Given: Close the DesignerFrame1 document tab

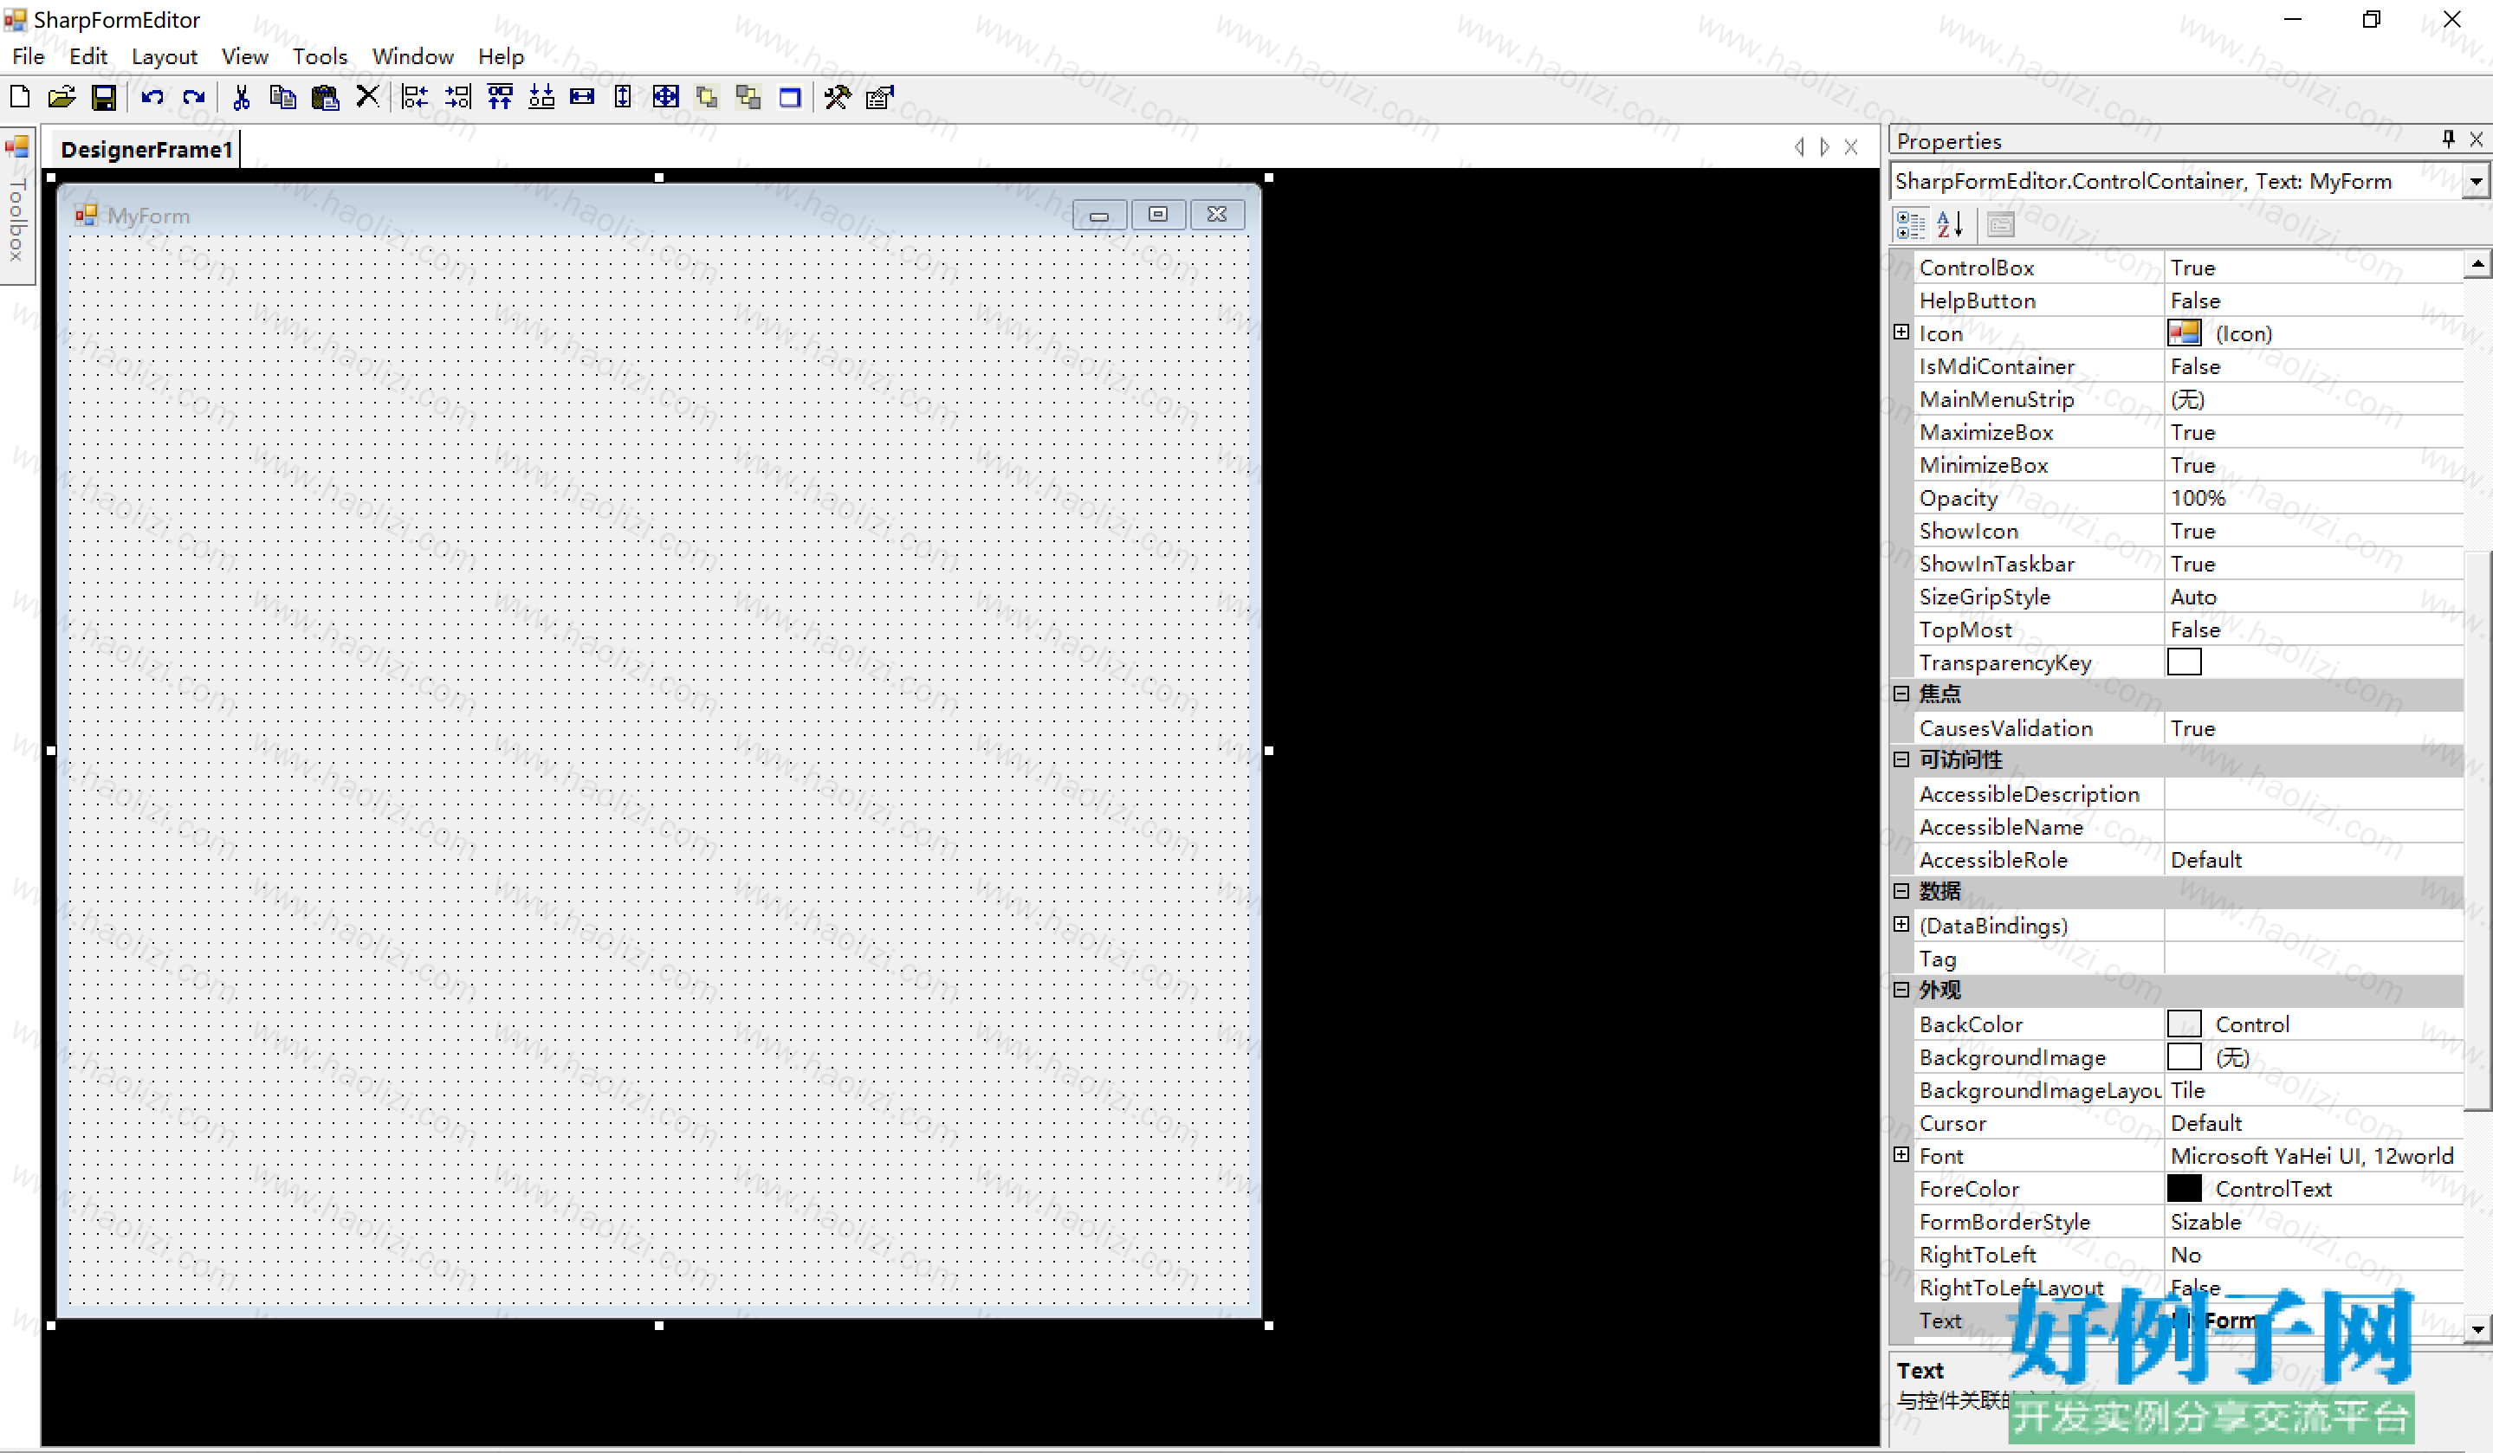Looking at the screenshot, I should point(1851,147).
